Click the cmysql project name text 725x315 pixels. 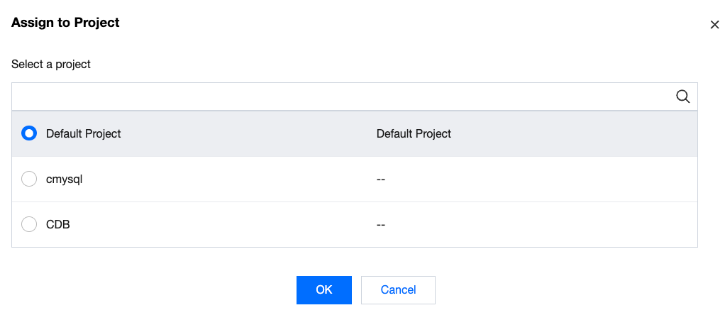click(65, 179)
